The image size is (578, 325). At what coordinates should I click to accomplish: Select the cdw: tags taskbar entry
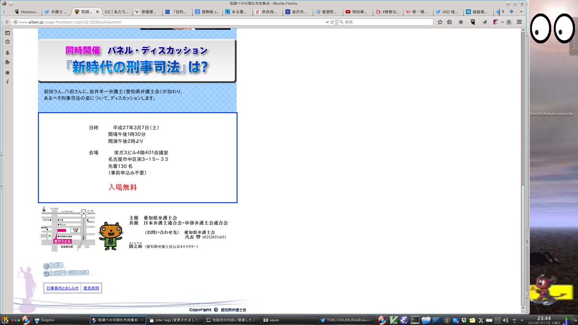(x=175, y=320)
